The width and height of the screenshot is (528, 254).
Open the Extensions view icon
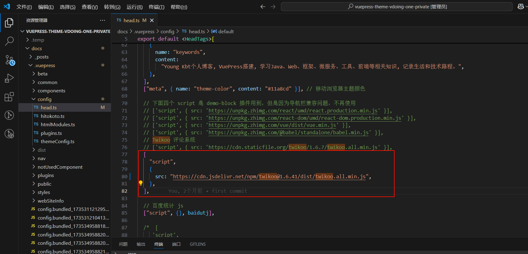pyautogui.click(x=9, y=97)
